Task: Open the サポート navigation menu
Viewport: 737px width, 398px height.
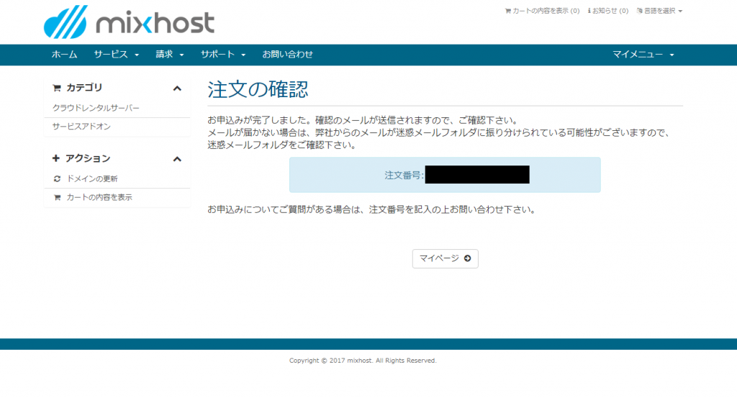Action: (x=223, y=55)
